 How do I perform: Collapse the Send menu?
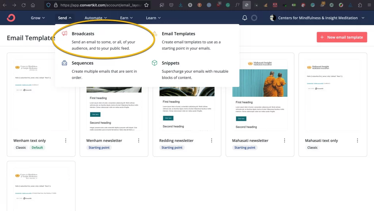(65, 18)
